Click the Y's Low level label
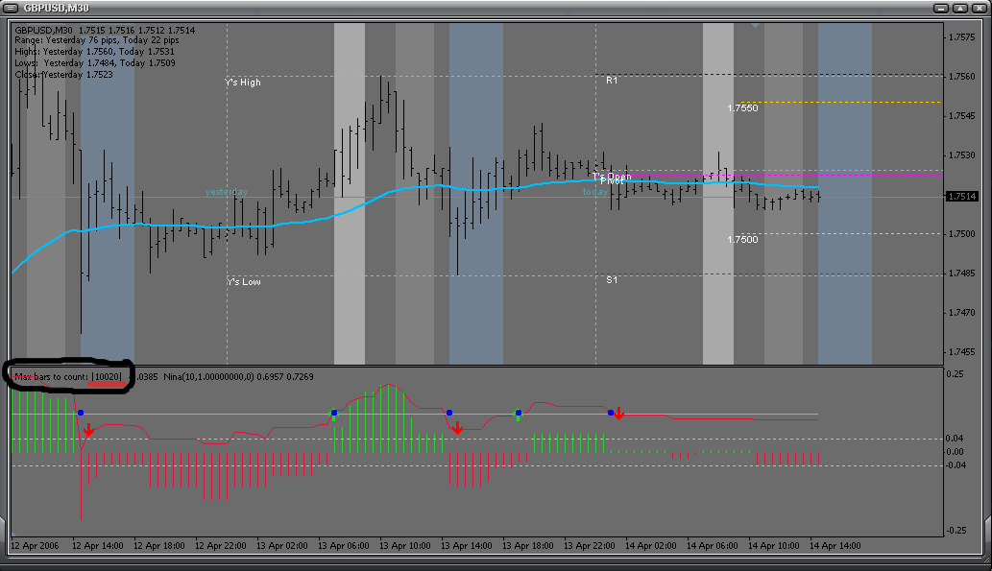 tap(243, 282)
